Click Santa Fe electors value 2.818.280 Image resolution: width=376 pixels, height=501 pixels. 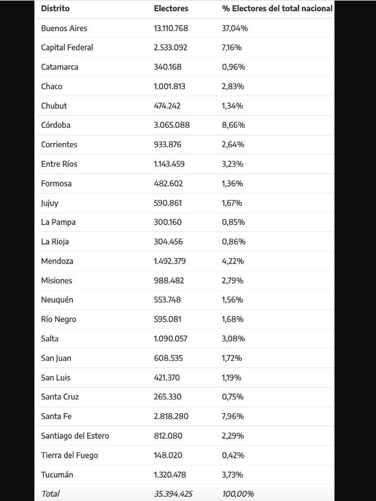[171, 417]
